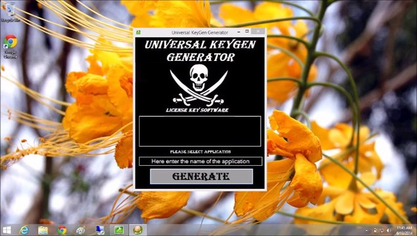Focus the application name input field
The image size is (417, 236).
(x=200, y=161)
